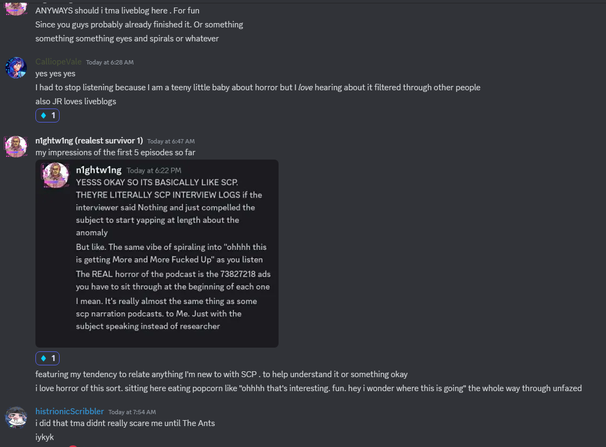Image resolution: width=606 pixels, height=447 pixels.
Task: Open histrionicScribbler's avatar profile picture
Action: pyautogui.click(x=16, y=417)
